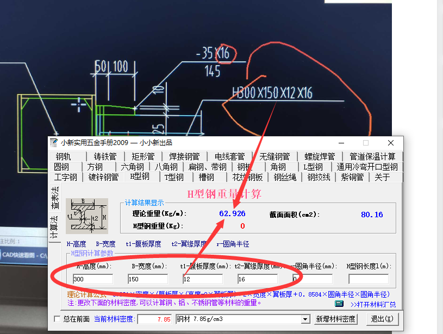Click the 62.926 theoretical weight value
This screenshot has width=443, height=334.
232,213
